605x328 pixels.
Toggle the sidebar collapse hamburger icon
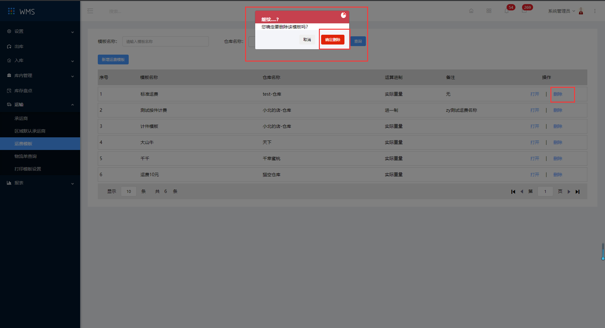(90, 11)
